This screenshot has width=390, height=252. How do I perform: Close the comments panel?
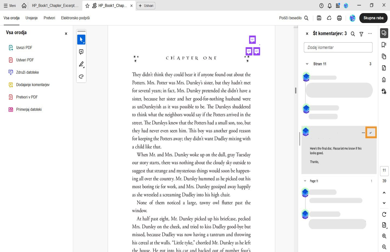307,34
